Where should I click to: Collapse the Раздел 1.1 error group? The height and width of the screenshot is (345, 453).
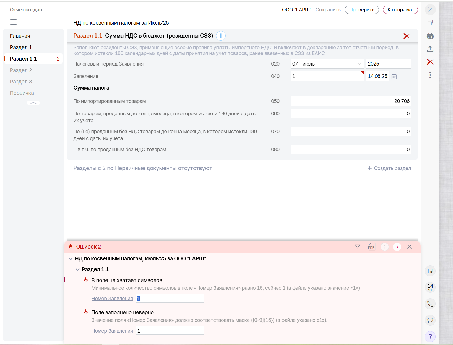click(x=77, y=270)
